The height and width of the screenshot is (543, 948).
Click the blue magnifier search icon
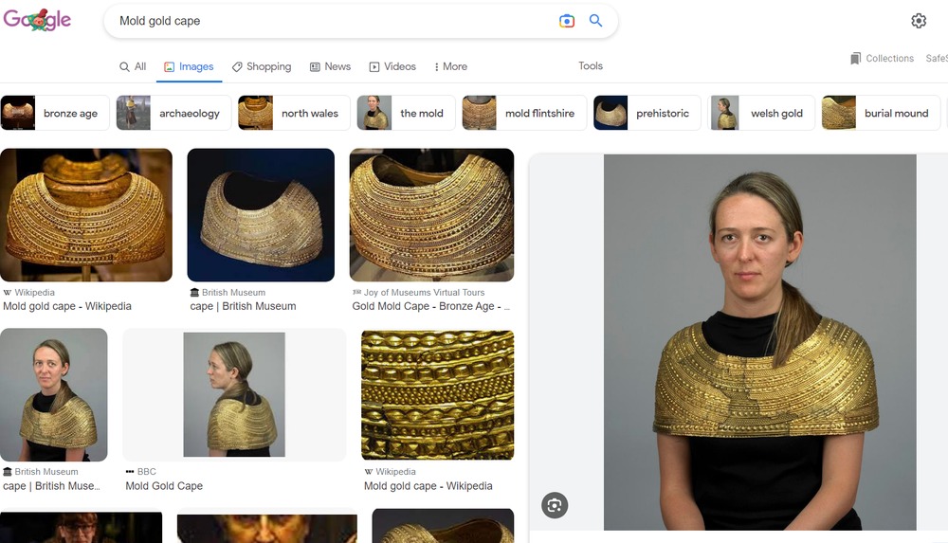[596, 21]
